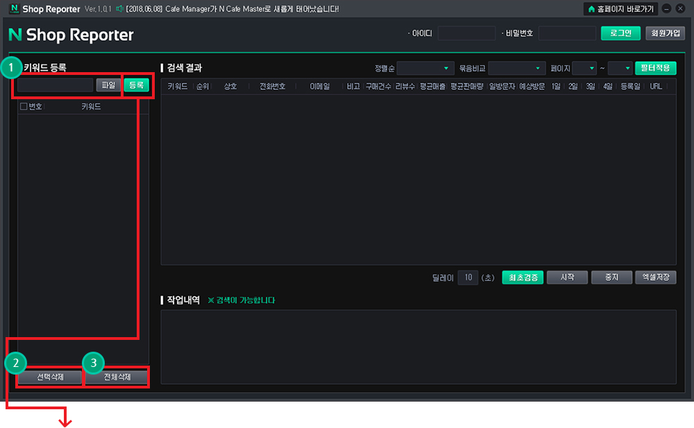Click the speaker announcement icon in title bar

(119, 8)
